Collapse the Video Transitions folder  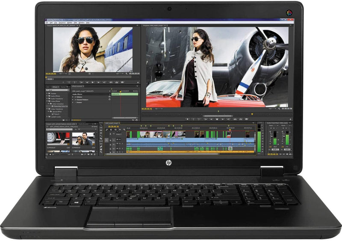tap(47, 109)
